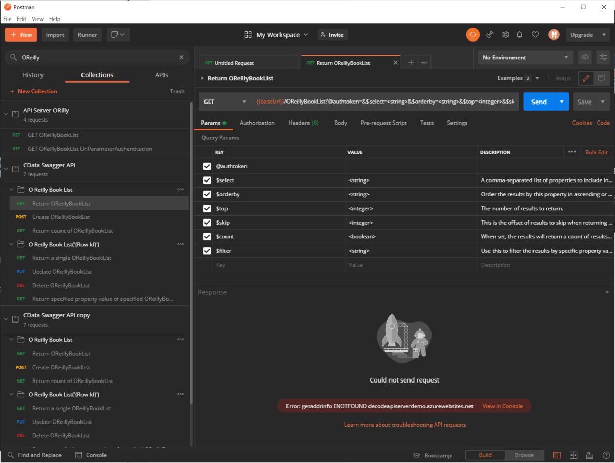Uncheck the $filter parameter checkbox

coord(207,251)
